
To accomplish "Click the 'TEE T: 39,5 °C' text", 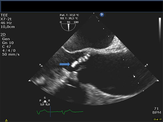I will pyautogui.click(x=69, y=18).
